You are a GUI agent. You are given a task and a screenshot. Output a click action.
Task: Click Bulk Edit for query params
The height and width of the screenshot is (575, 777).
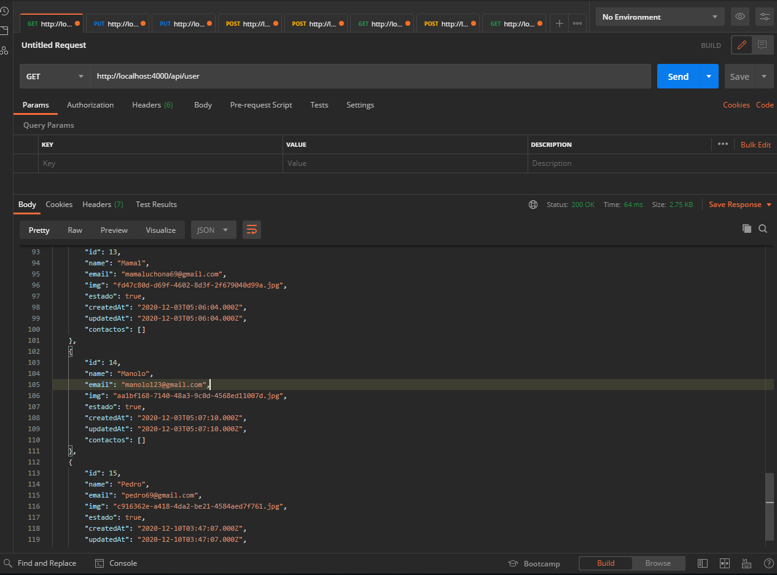point(756,144)
